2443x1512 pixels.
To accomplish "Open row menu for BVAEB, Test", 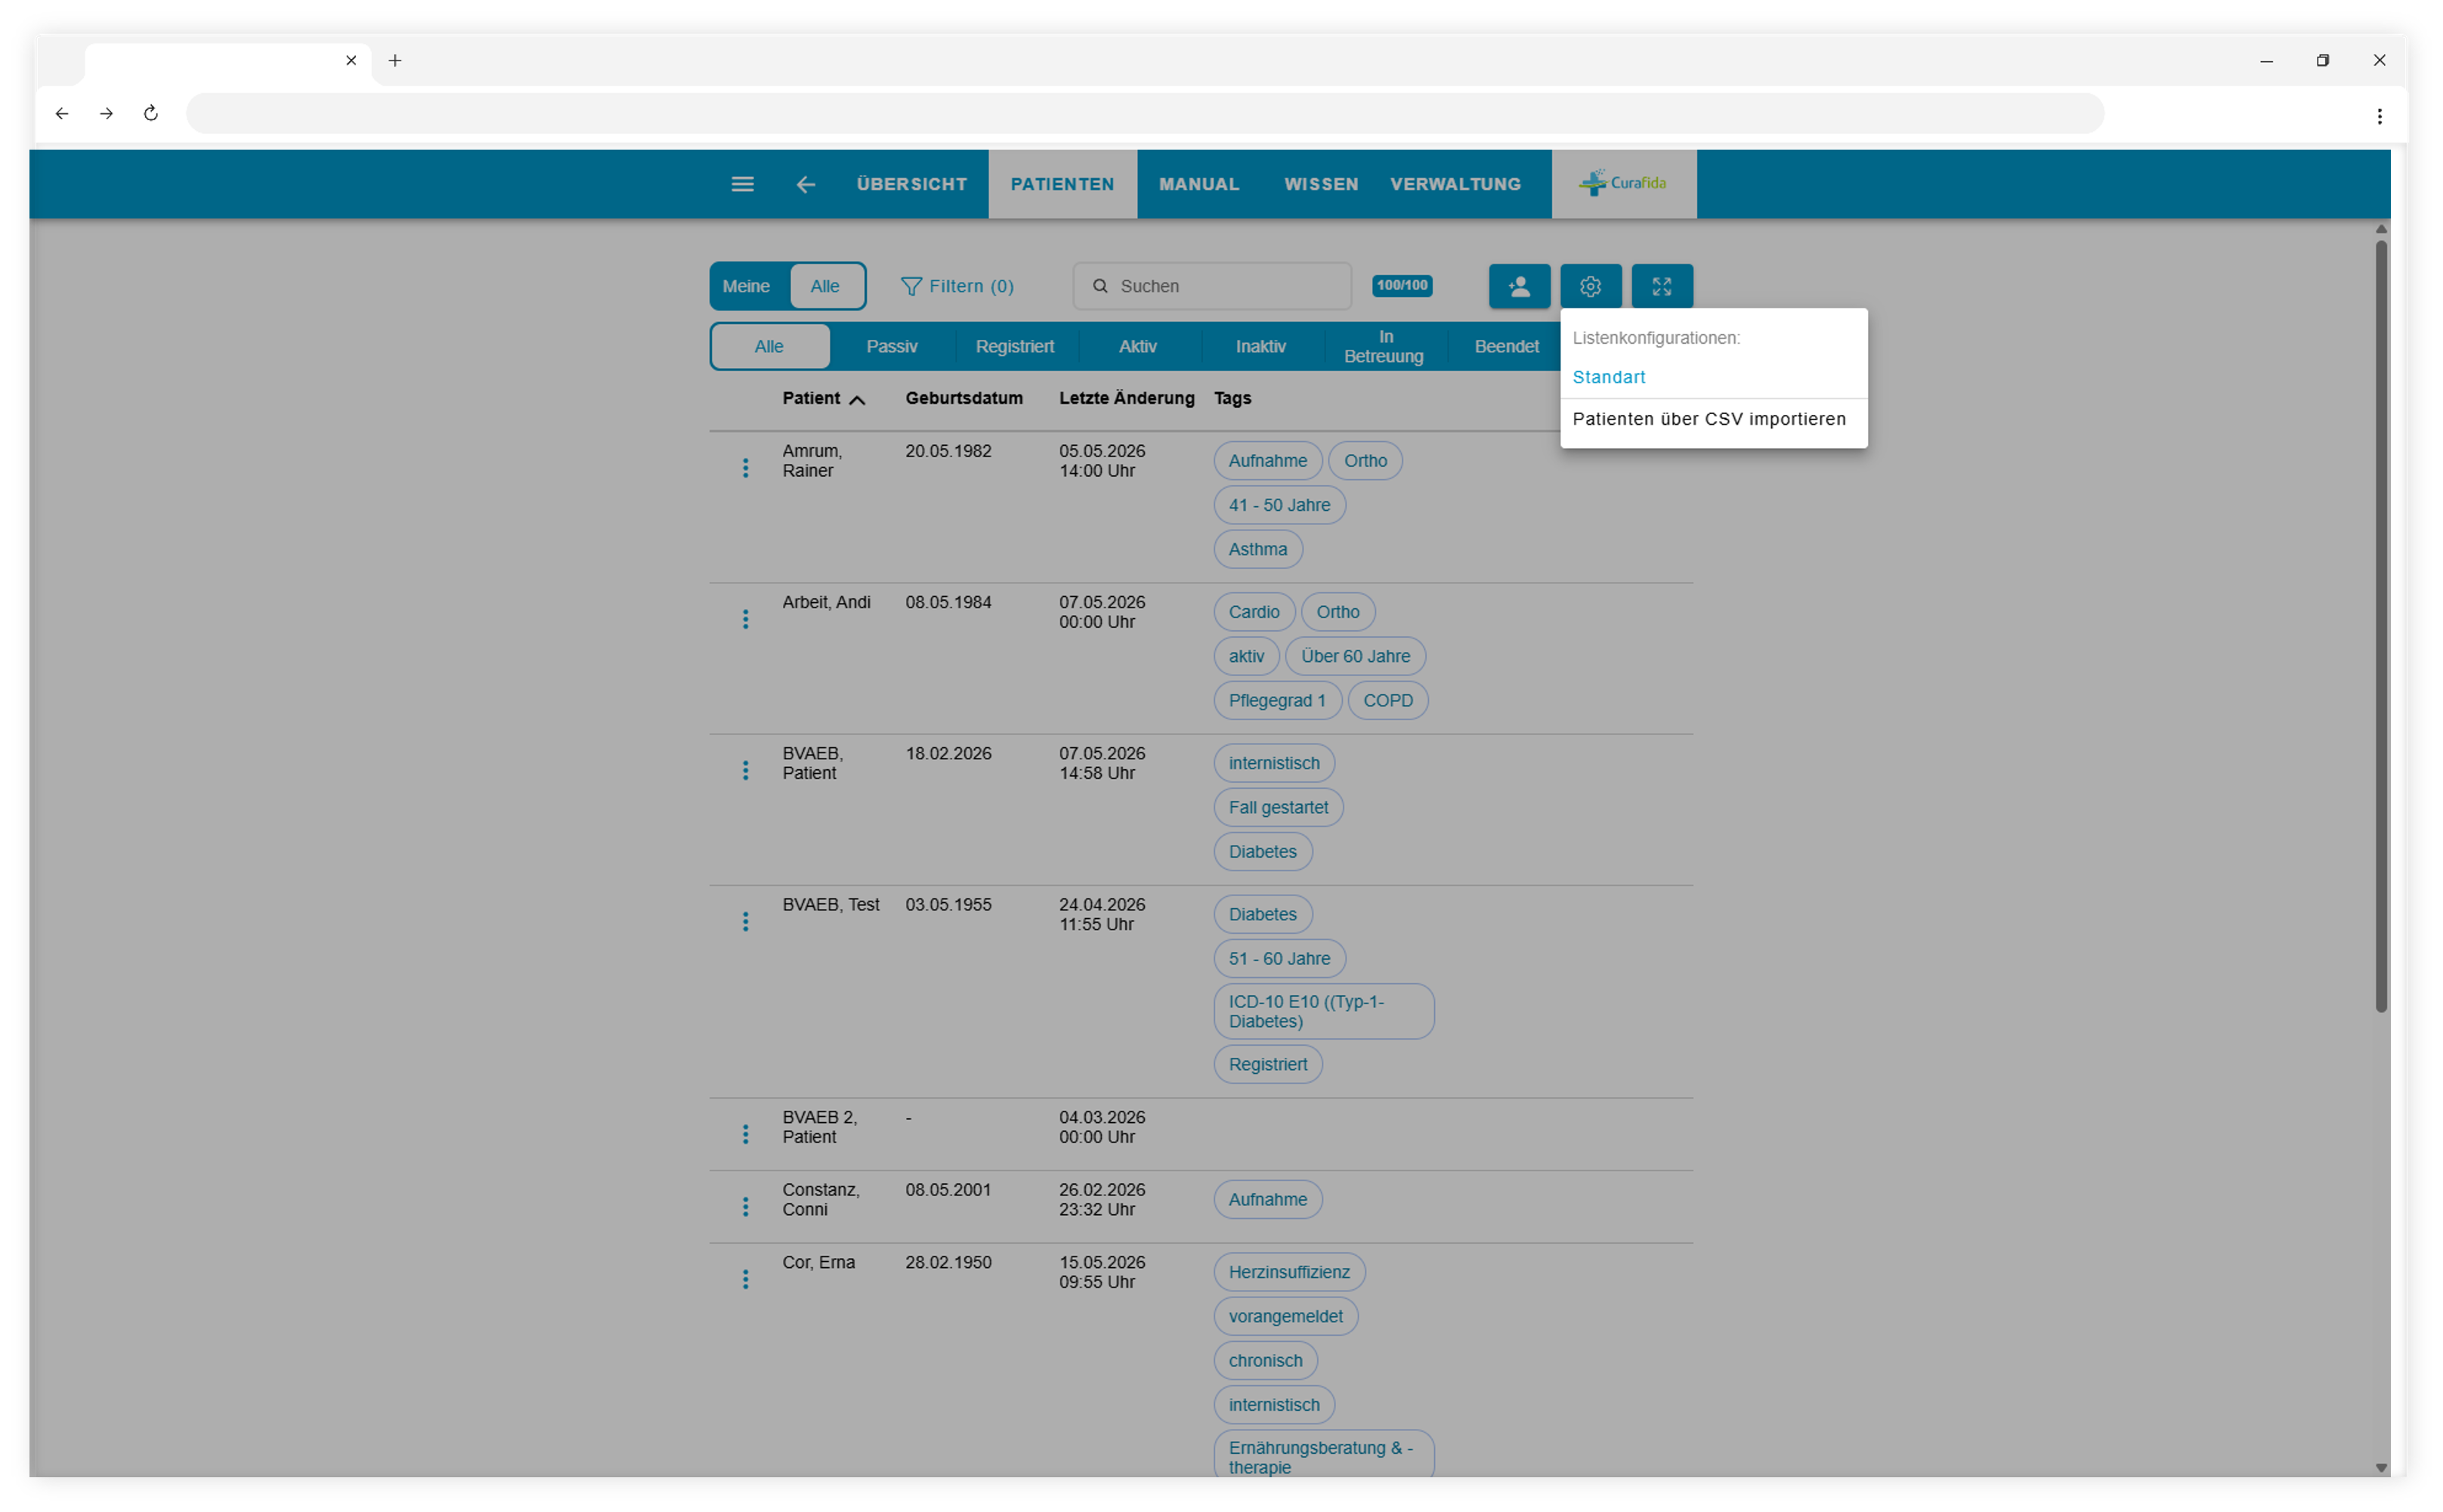I will click(x=745, y=921).
